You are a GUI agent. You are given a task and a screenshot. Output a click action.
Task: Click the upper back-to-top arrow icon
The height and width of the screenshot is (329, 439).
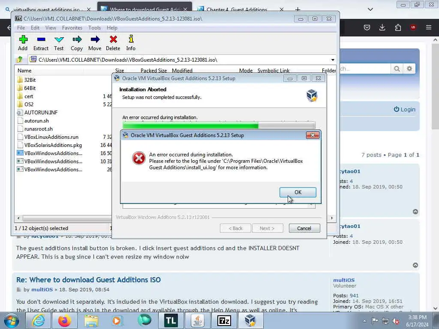[415, 212]
